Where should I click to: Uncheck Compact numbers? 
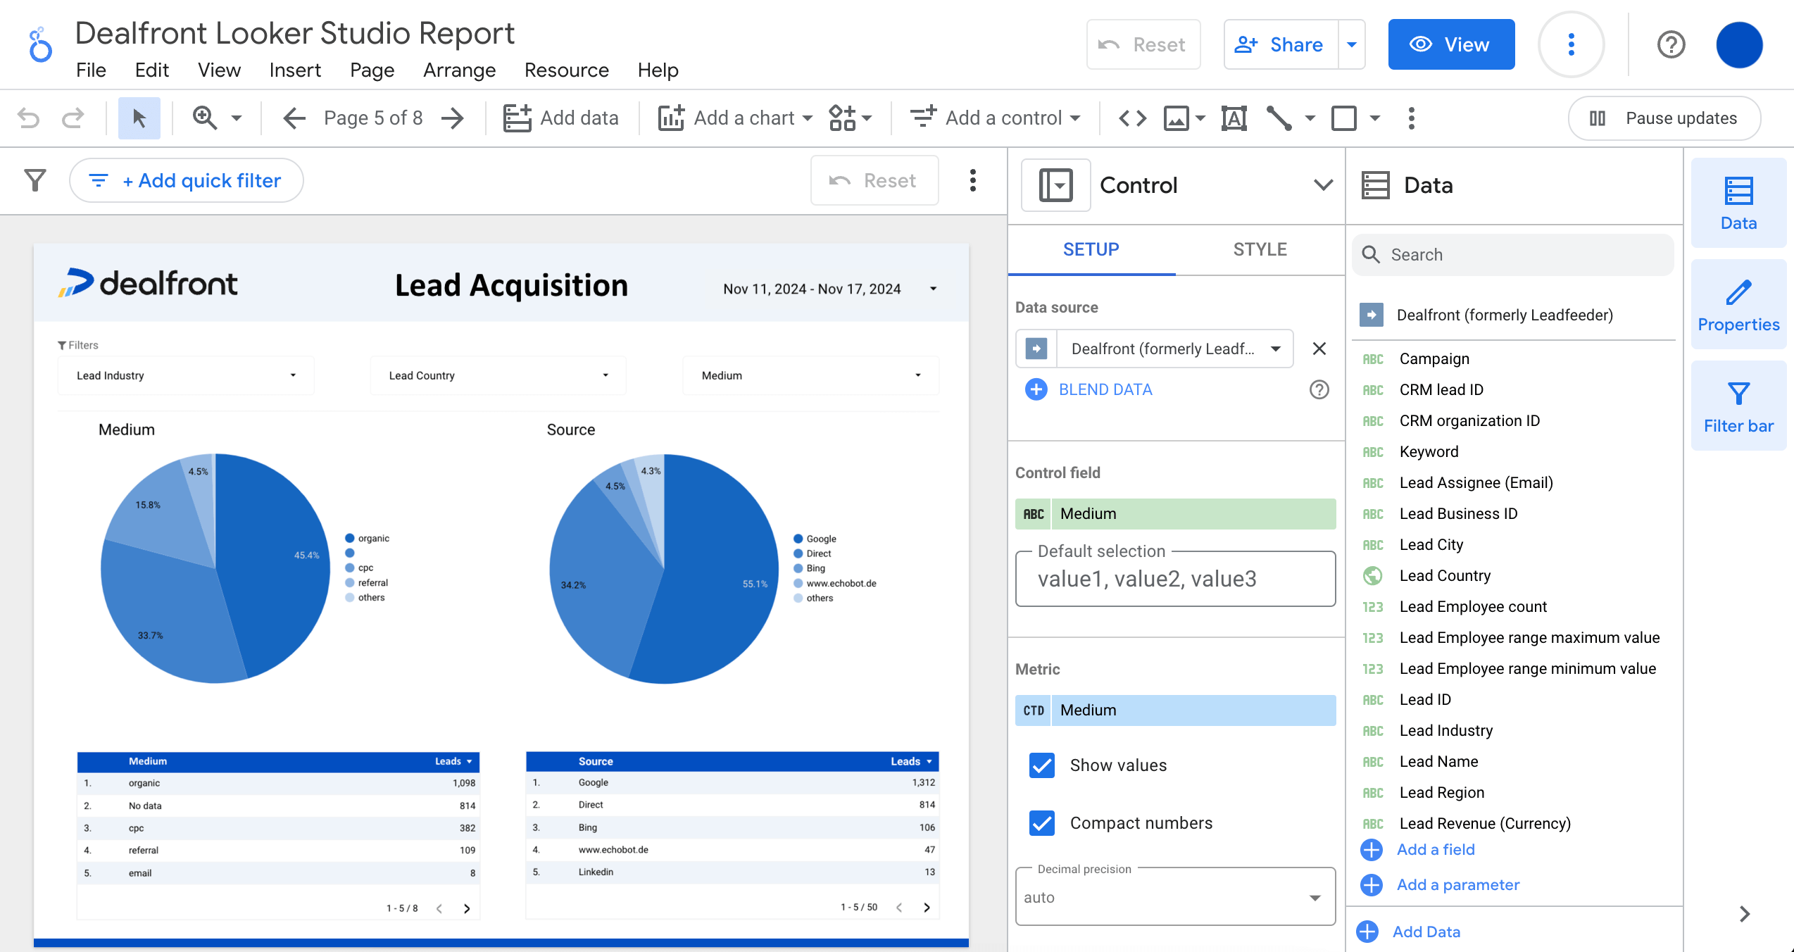click(x=1041, y=823)
